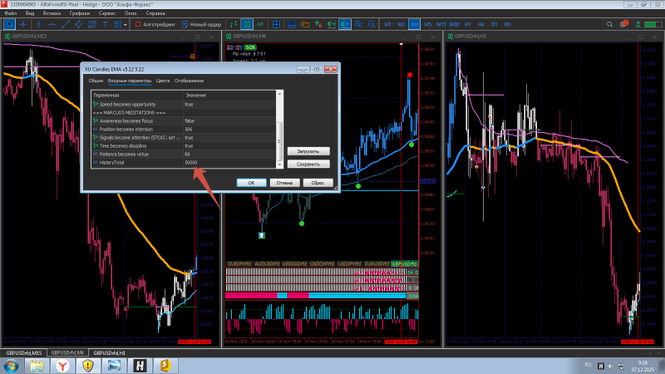Select the crosshair cursor tool
This screenshot has width=665, height=374.
pyautogui.click(x=22, y=24)
